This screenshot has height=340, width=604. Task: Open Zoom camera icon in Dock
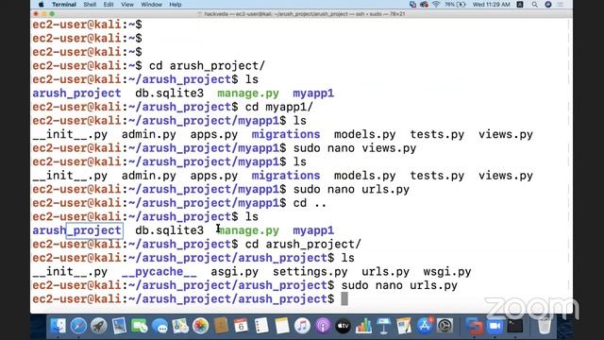pos(495,326)
